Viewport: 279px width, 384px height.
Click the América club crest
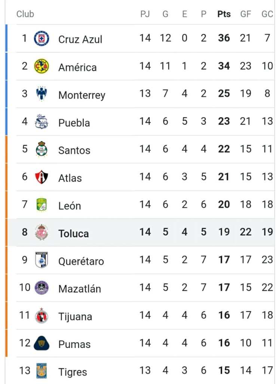click(41, 66)
